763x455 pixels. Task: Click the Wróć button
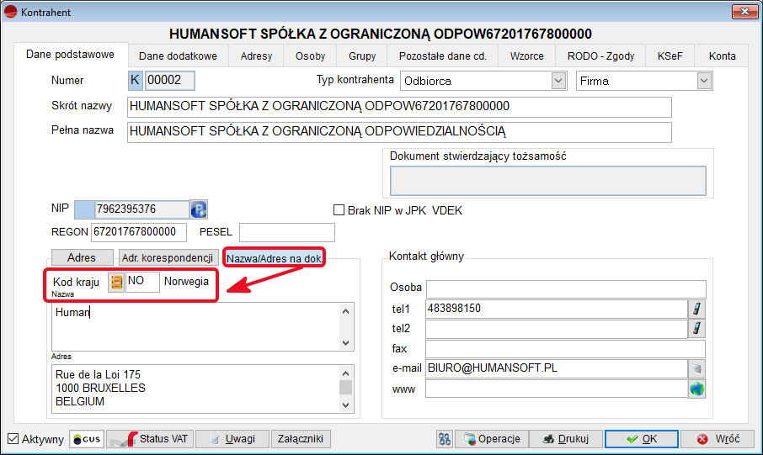tap(718, 439)
